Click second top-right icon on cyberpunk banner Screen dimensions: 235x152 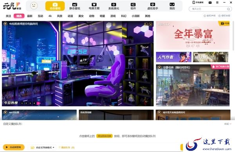[x=150, y=24]
